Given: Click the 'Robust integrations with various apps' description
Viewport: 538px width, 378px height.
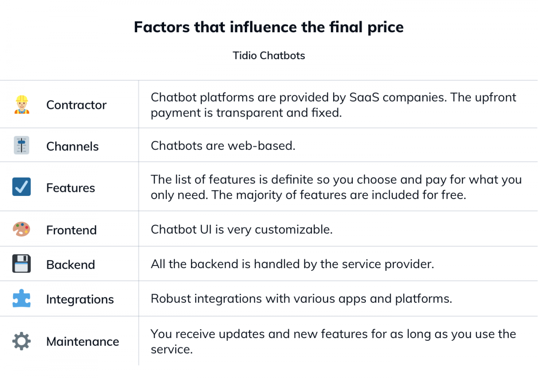Looking at the screenshot, I should pyautogui.click(x=301, y=299).
